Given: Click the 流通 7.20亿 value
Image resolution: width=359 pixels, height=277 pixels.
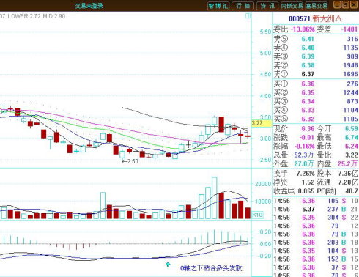Looking at the screenshot, I should click(x=348, y=182).
